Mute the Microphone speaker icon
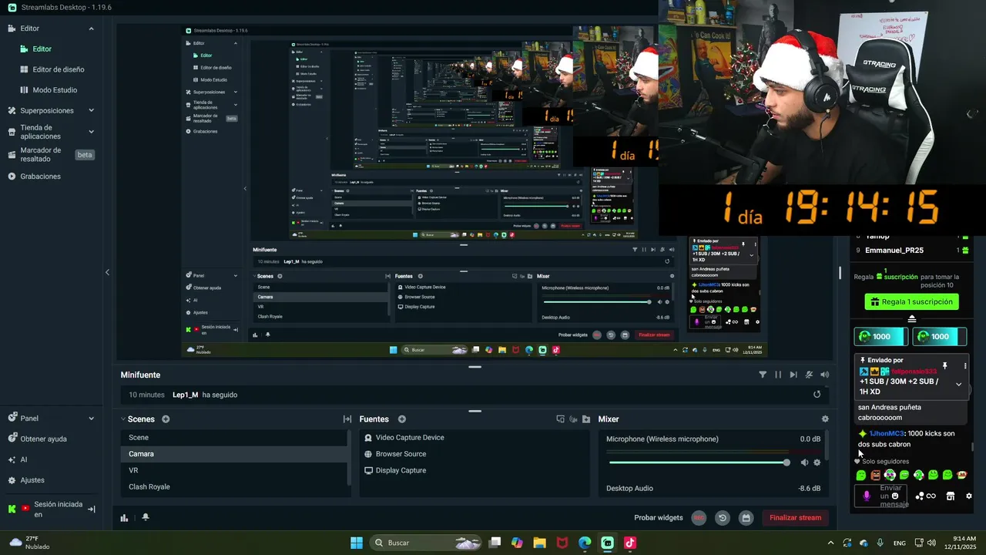Viewport: 986px width, 555px height. point(804,462)
